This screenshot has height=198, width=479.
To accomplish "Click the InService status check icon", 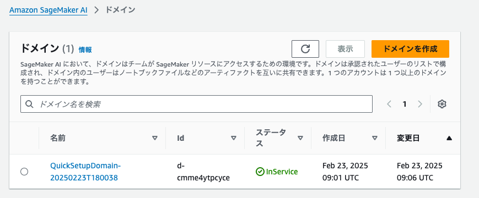I will 260,172.
